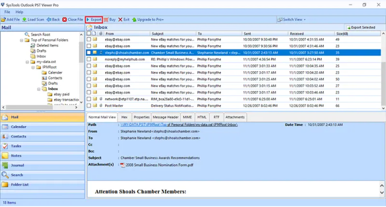Switch to the MIME tab
The height and width of the screenshot is (207, 386).
pos(187,117)
